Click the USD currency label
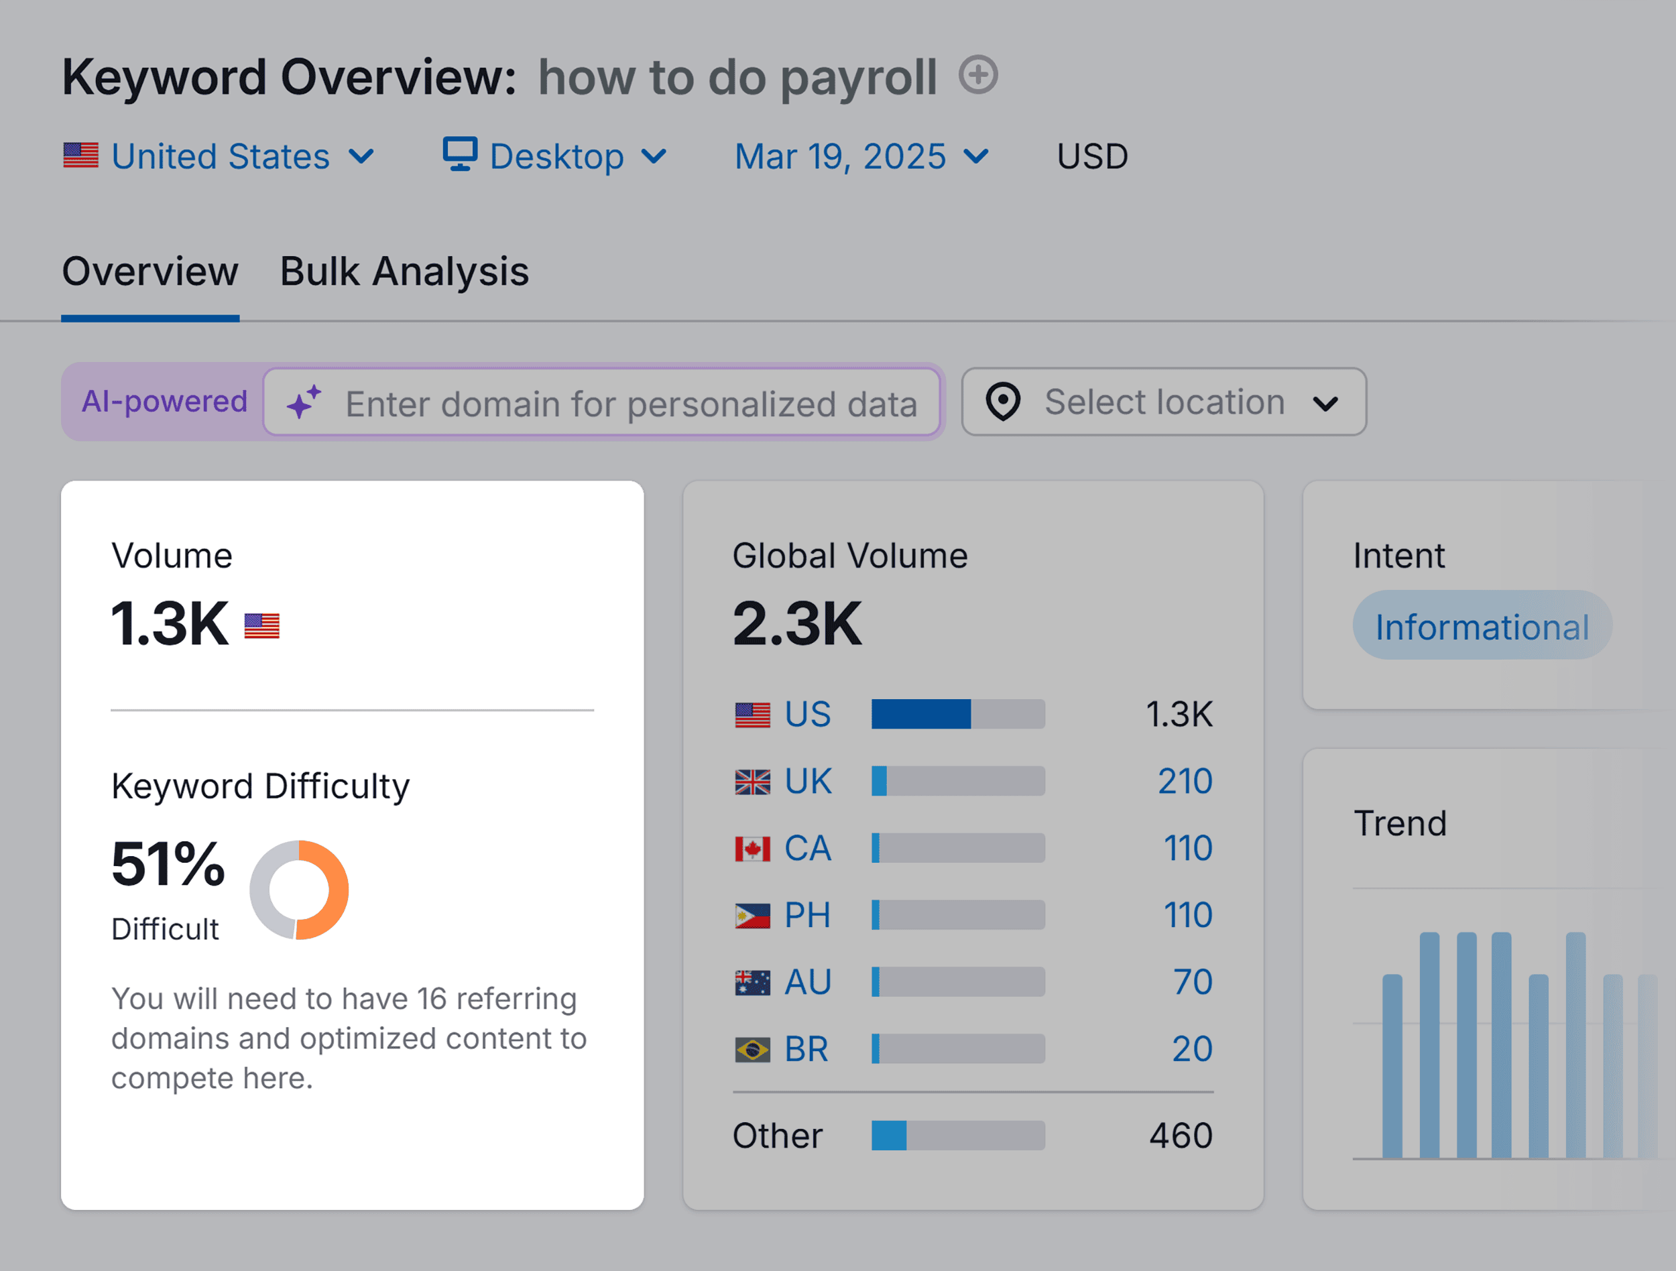The width and height of the screenshot is (1676, 1271). [1092, 156]
